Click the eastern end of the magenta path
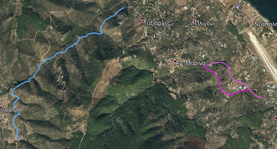 pos(263,97)
